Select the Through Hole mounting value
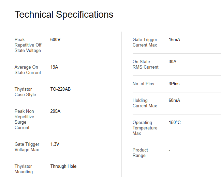Image resolution: width=221 pixels, height=177 pixels. pos(63,166)
